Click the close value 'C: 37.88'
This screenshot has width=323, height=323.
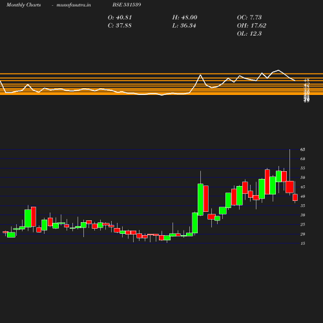(120, 26)
